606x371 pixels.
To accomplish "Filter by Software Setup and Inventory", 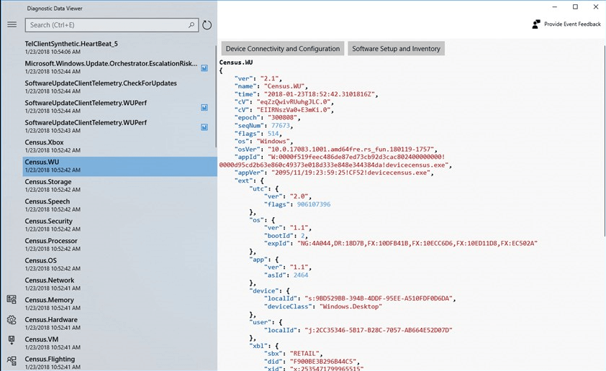I will point(396,49).
